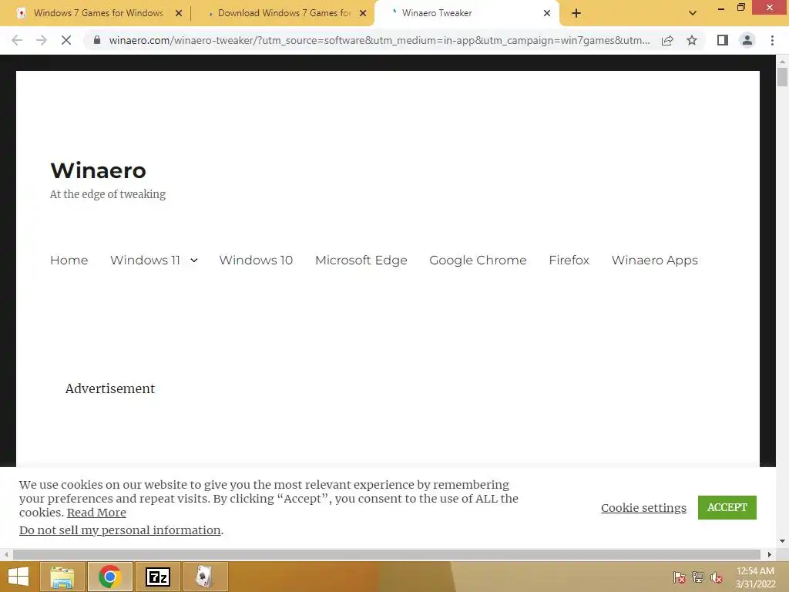Click the Chrome taskbar icon
Viewport: 789px width, 592px height.
(x=109, y=577)
